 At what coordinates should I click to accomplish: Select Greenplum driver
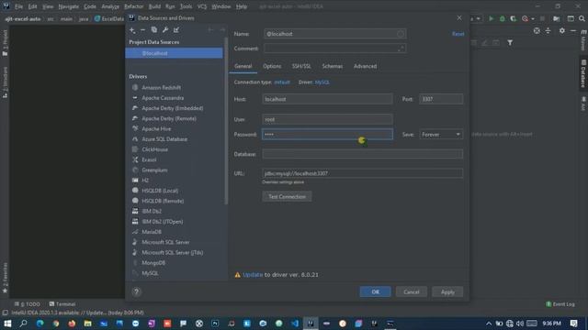pyautogui.click(x=154, y=170)
